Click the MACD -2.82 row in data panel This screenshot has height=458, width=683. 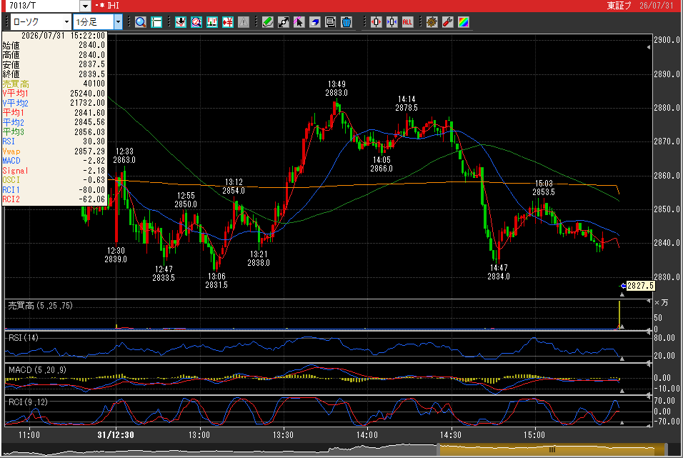(54, 161)
